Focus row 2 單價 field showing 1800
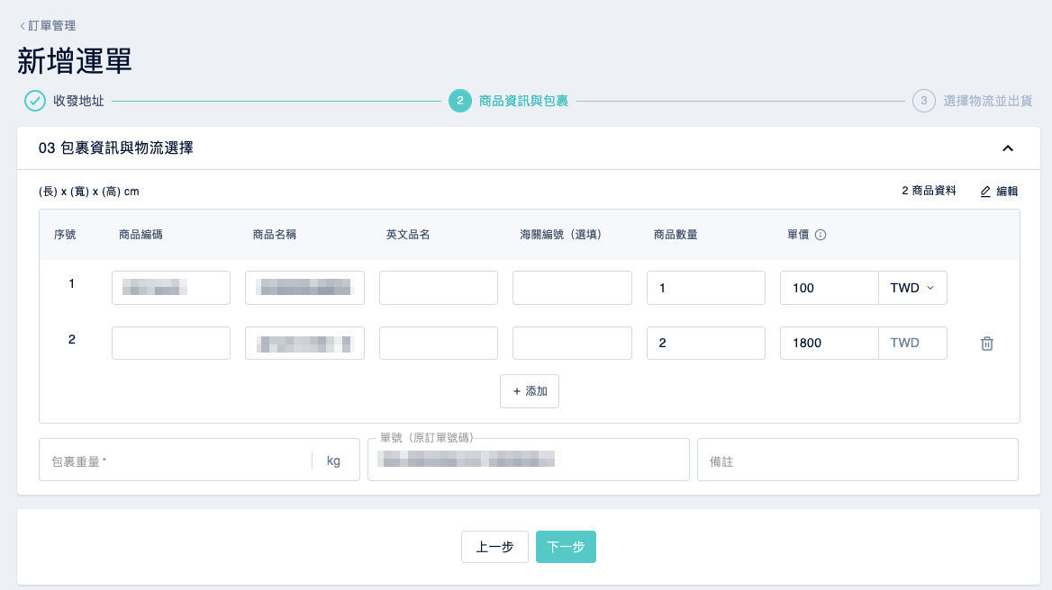This screenshot has width=1052, height=590. coord(830,343)
